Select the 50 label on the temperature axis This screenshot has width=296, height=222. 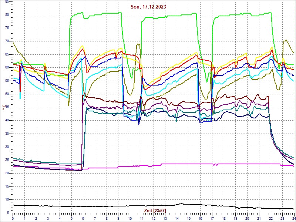[x=7, y=94]
